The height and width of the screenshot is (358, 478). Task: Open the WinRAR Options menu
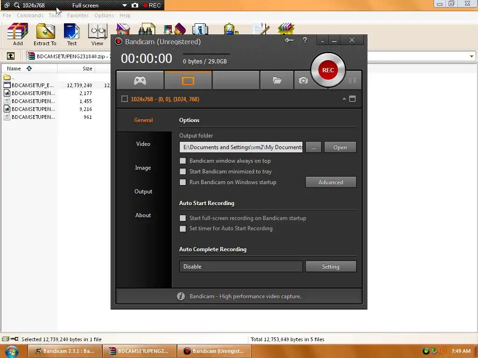coord(104,15)
